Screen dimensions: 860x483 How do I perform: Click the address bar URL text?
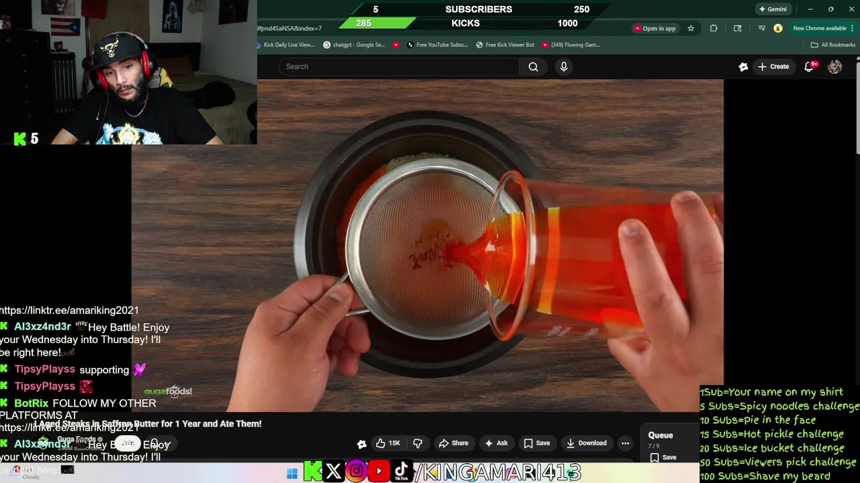pos(289,28)
